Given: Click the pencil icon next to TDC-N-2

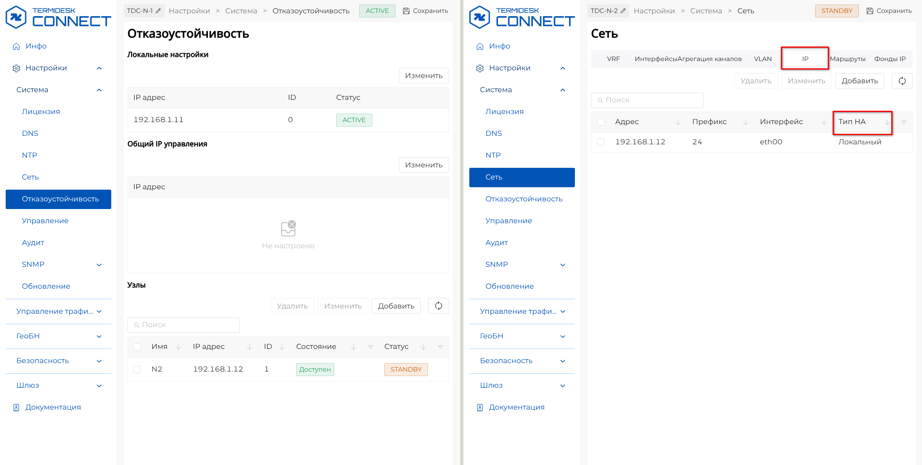Looking at the screenshot, I should (623, 11).
